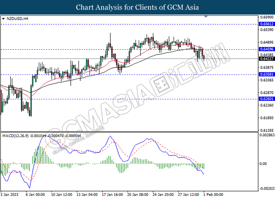Screen dimensions: 275x197
Task: Select the 0.62601 support price label
Action: pyautogui.click(x=267, y=99)
